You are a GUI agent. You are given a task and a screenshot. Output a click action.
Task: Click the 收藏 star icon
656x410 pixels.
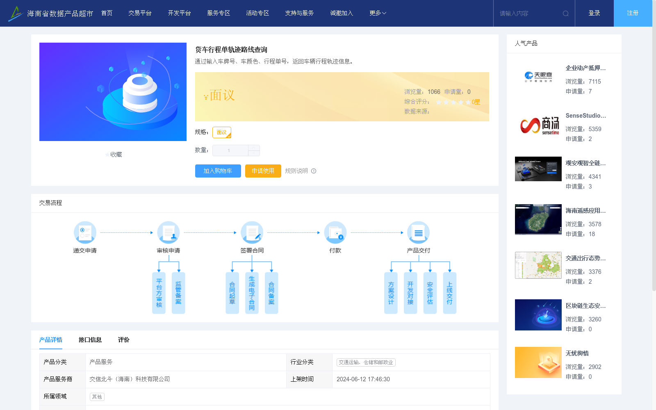107,155
